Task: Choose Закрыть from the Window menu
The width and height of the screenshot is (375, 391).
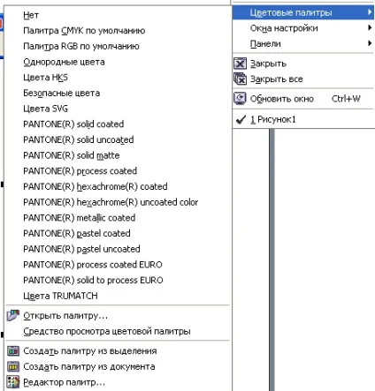Action: point(303,64)
